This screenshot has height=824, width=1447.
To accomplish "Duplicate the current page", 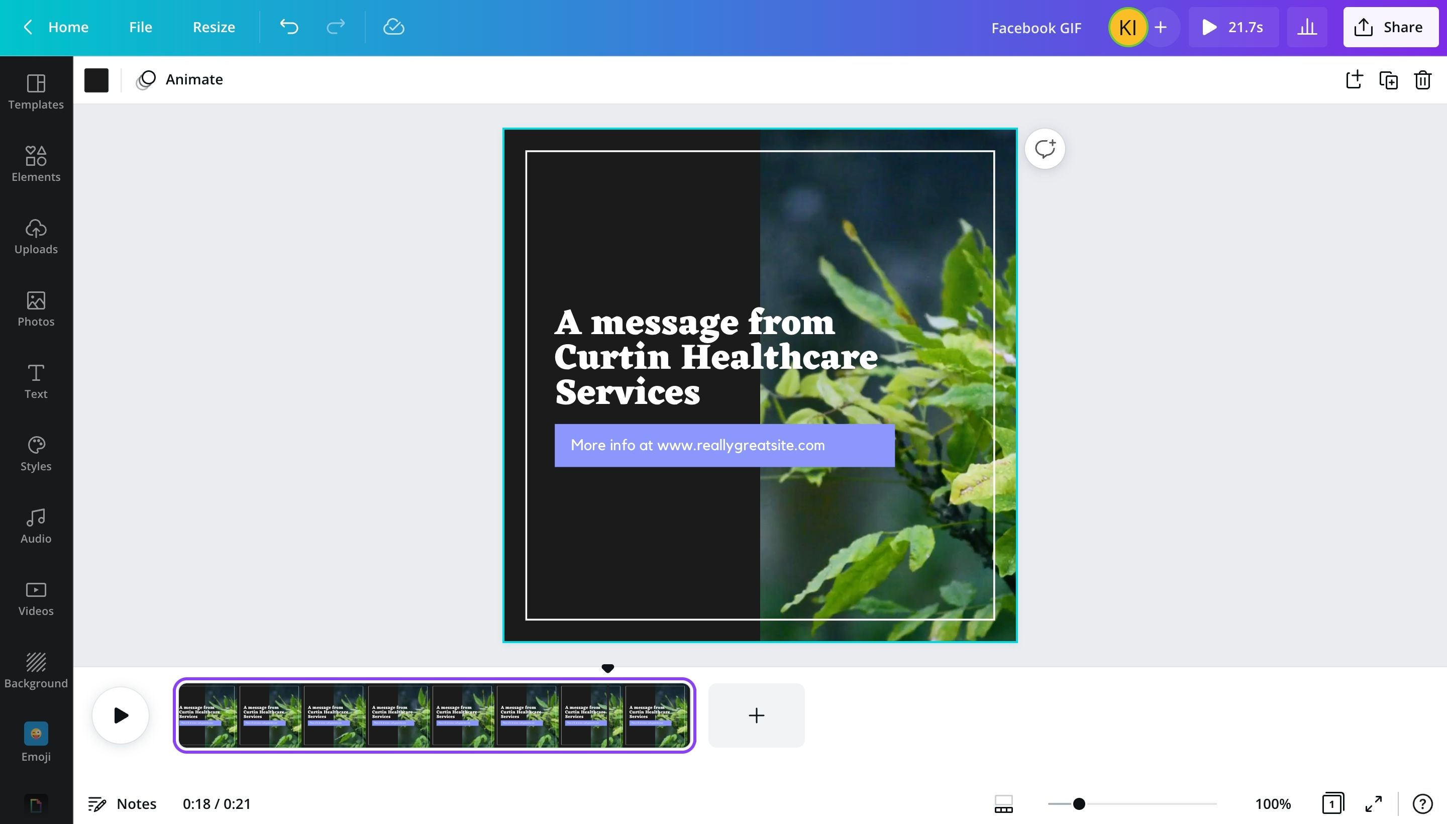I will point(1389,80).
